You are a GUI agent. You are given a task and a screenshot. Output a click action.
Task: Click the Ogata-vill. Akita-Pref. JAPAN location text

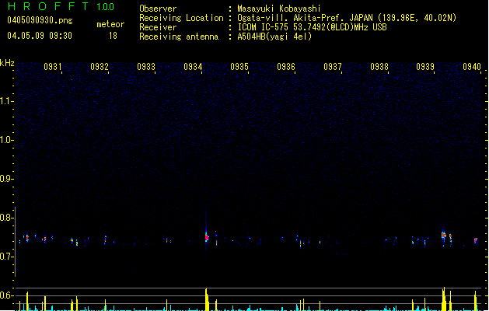[x=347, y=18]
